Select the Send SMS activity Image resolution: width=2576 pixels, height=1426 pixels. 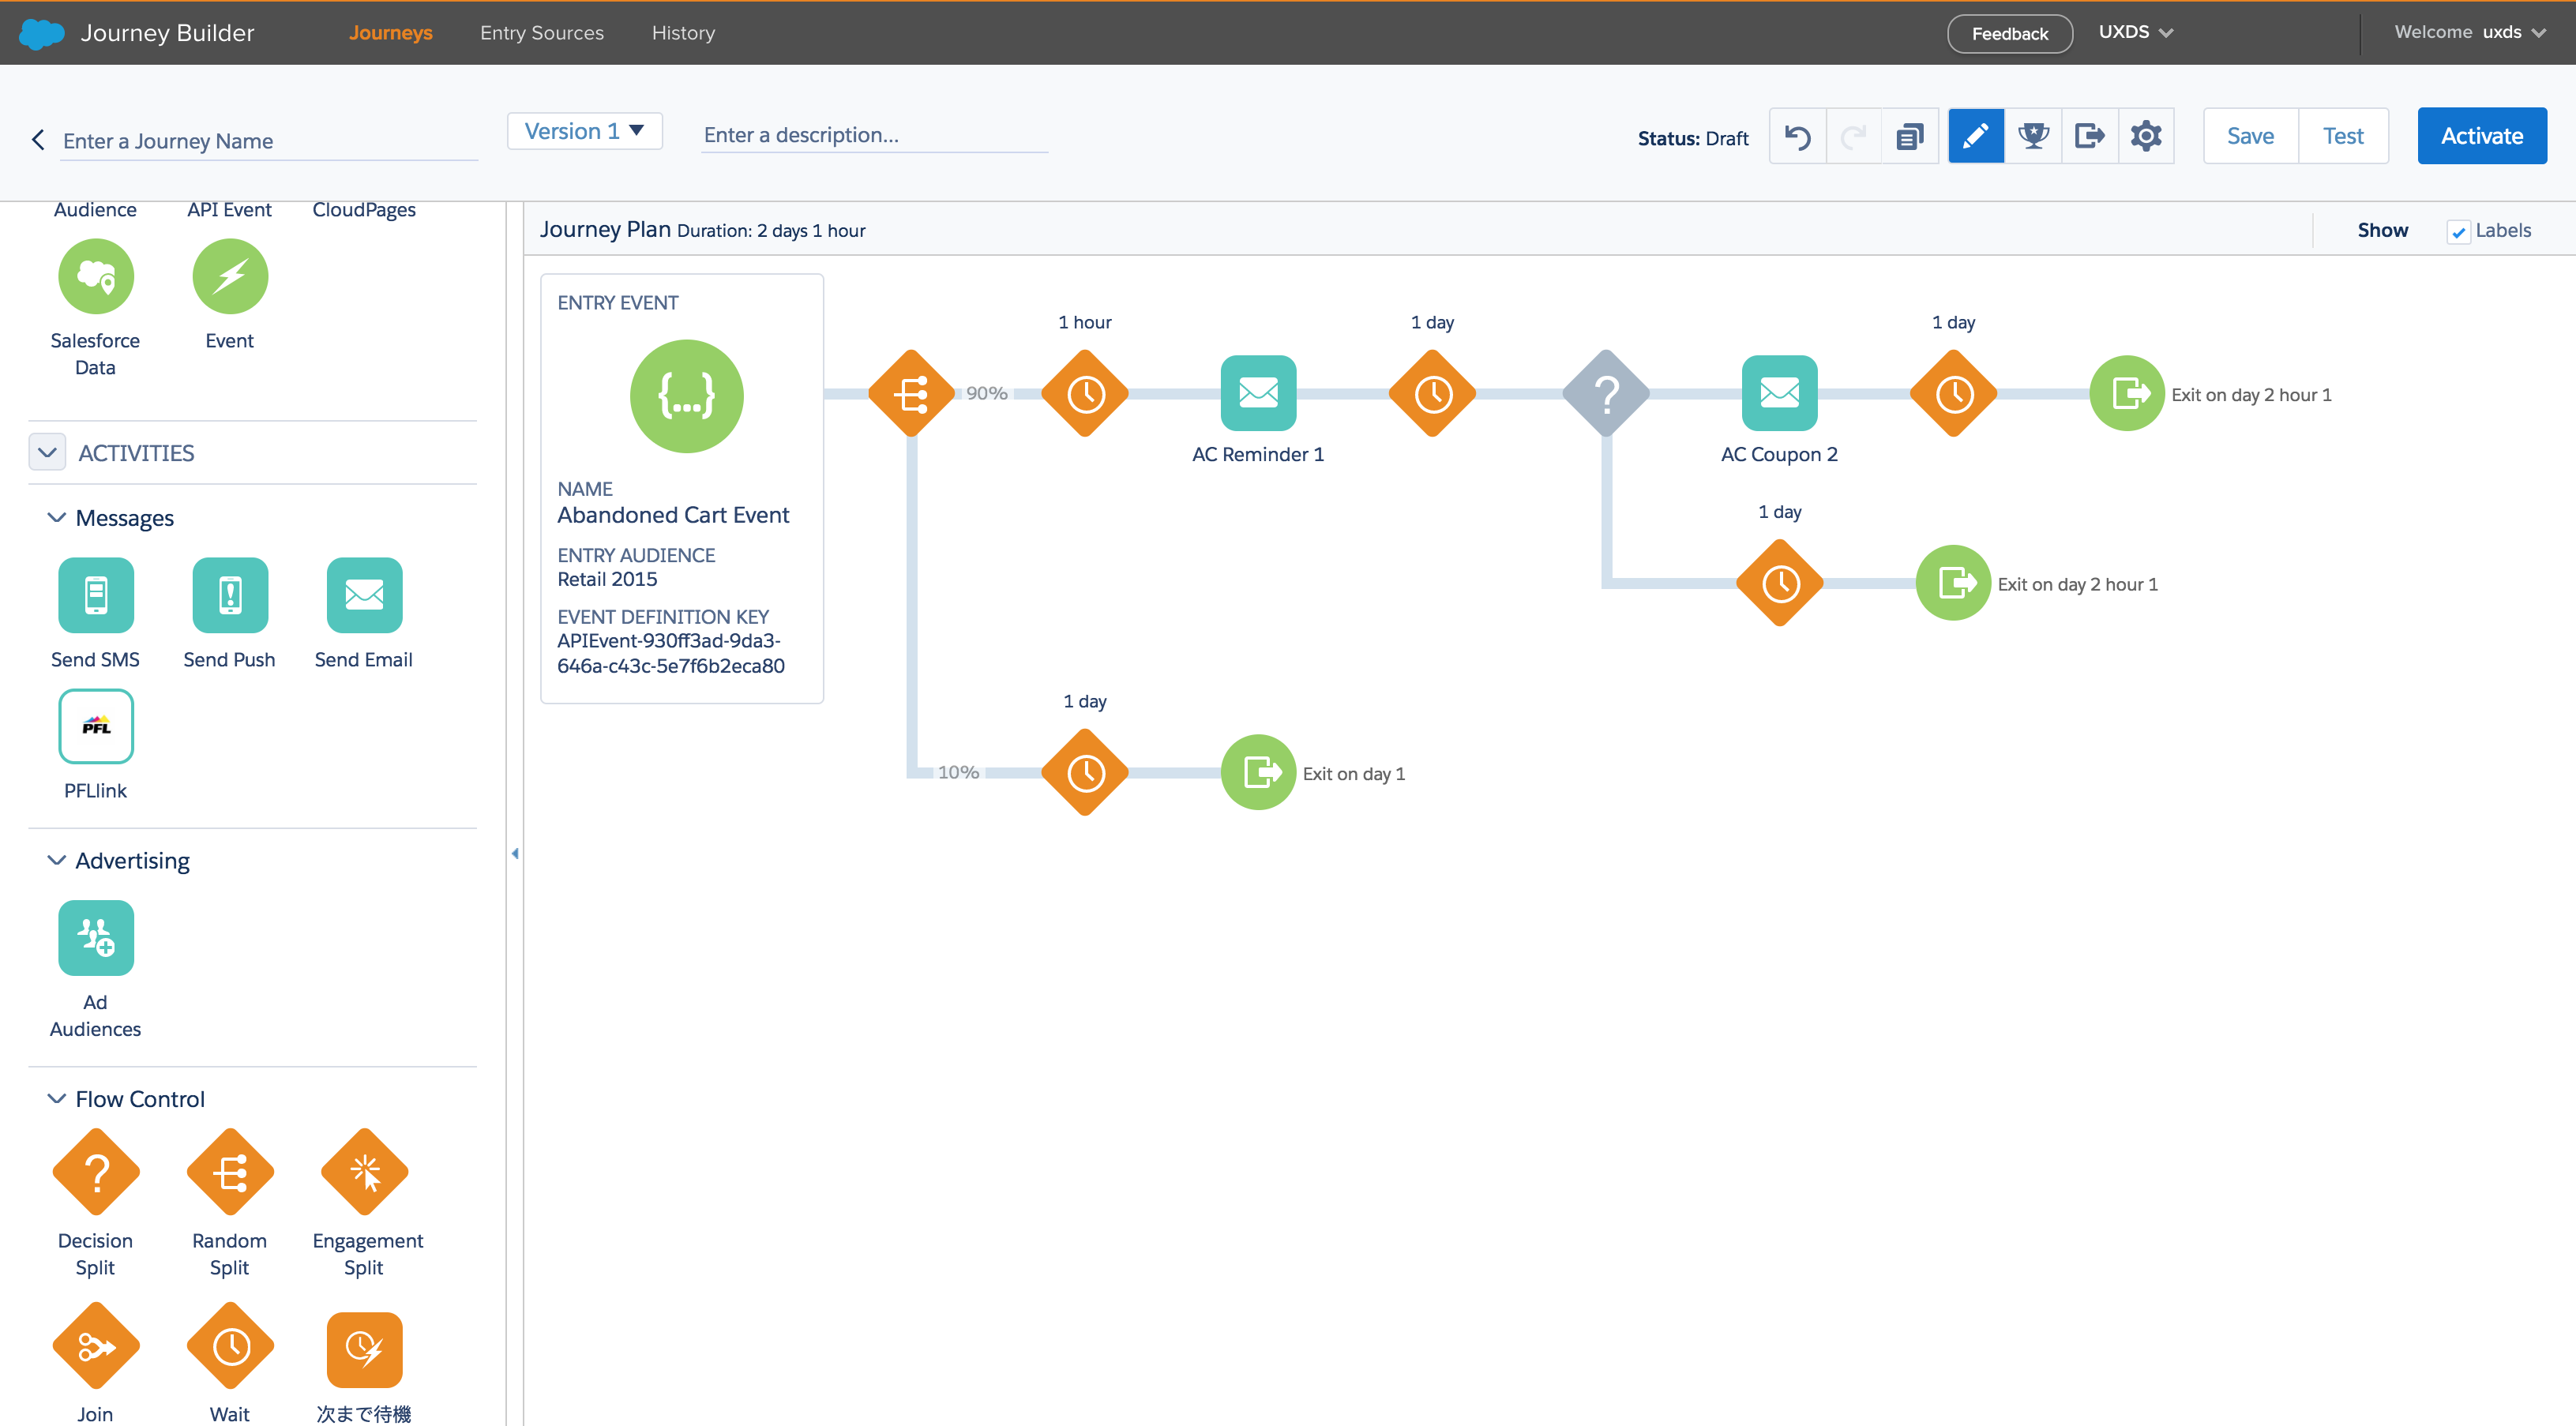click(95, 595)
